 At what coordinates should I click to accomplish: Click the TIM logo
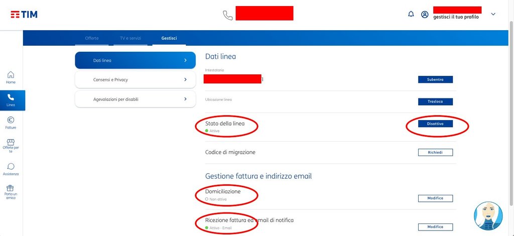point(24,15)
